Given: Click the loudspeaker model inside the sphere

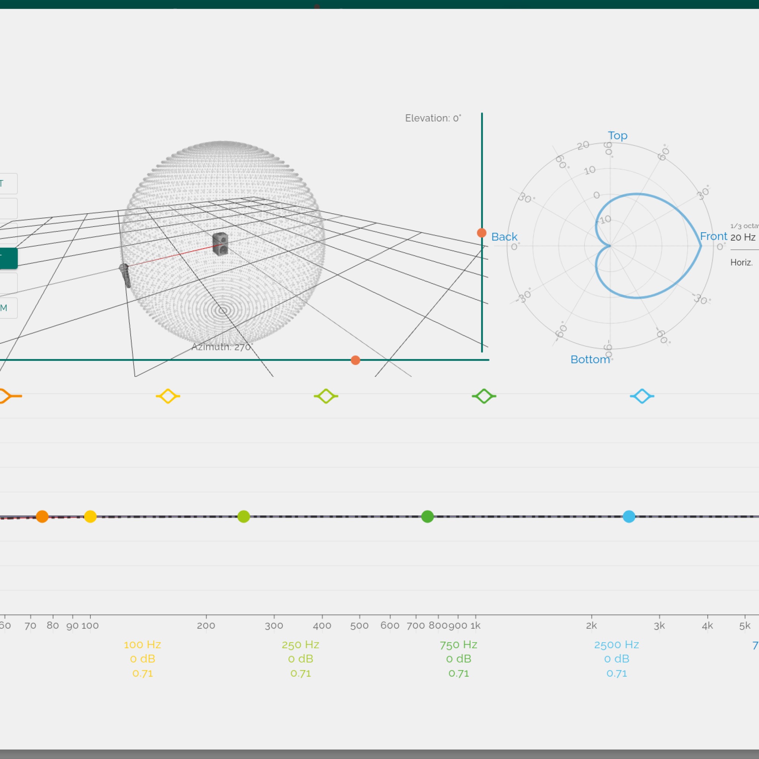Looking at the screenshot, I should (x=220, y=244).
